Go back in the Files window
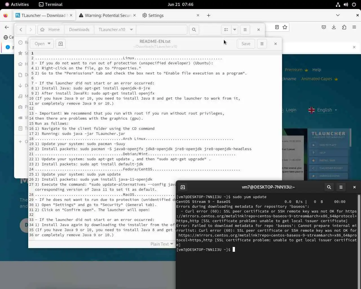Screen dimensions: 361x289 tap(21, 29)
